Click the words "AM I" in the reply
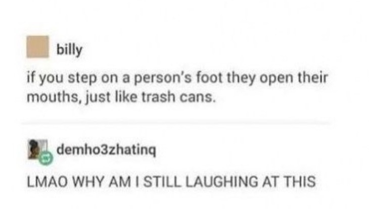 pos(124,182)
